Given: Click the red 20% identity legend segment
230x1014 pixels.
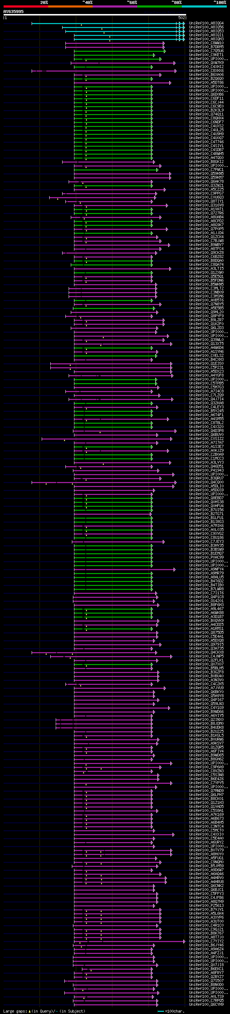Looking at the screenshot, I should point(26,6).
